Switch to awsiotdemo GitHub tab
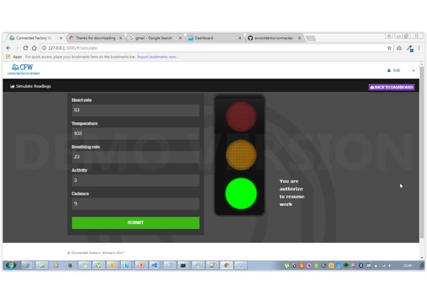 click(x=273, y=38)
